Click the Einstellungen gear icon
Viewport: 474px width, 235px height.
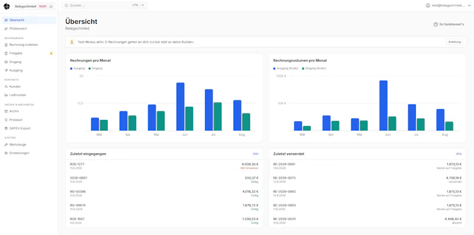pos(7,153)
